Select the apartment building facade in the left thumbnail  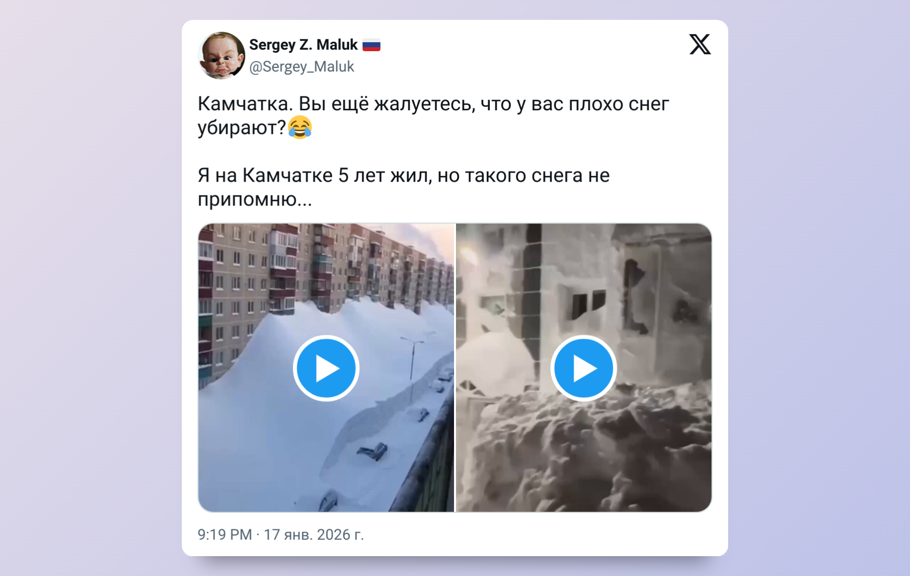[318, 278]
